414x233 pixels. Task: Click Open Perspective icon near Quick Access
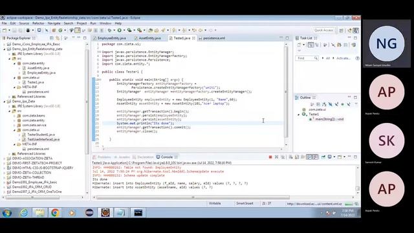(341, 30)
